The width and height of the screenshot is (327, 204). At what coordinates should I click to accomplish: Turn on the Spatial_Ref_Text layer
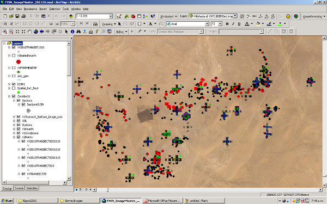tap(14, 88)
